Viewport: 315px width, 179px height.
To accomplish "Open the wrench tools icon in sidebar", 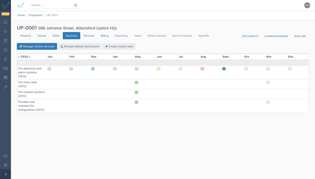I will (x=6, y=87).
